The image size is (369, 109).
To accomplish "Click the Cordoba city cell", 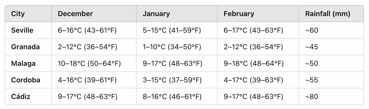I will coord(25,80).
